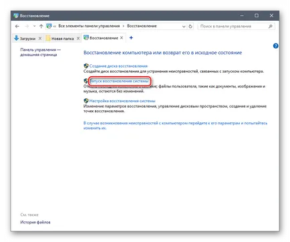Switch to the 'Загрузки' tab
Viewport: 290px width, 242px height.
pyautogui.click(x=27, y=38)
